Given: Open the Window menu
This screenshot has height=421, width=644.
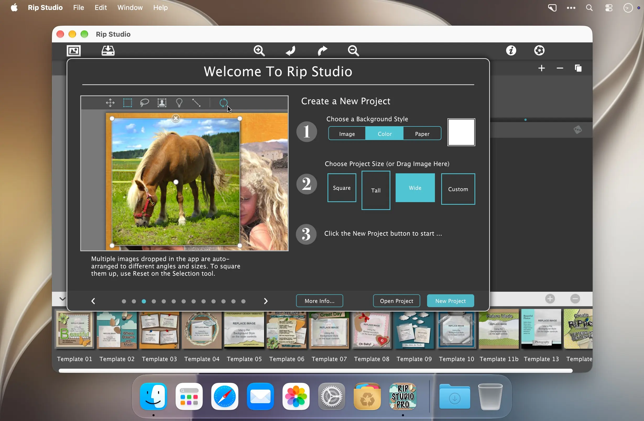Looking at the screenshot, I should click(x=130, y=8).
